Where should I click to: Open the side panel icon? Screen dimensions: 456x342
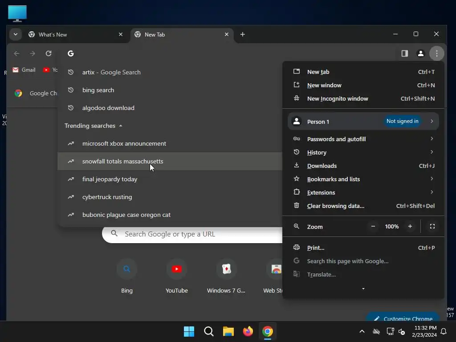click(x=404, y=53)
